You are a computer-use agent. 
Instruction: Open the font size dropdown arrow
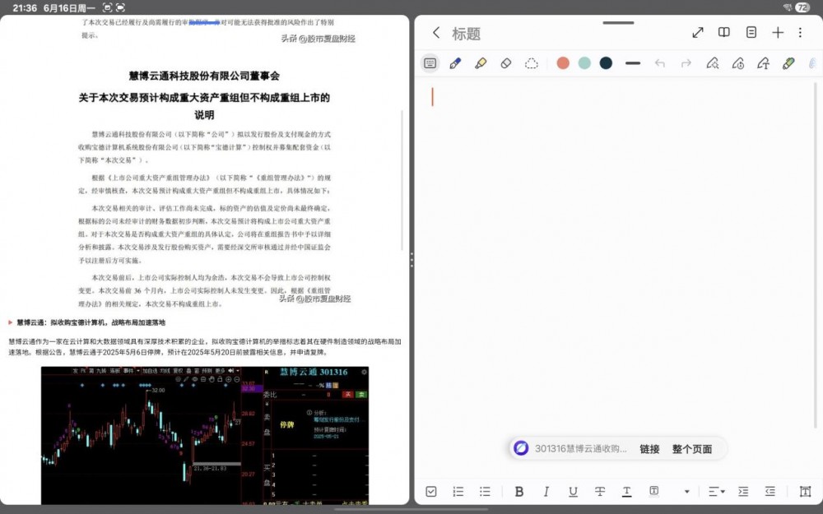[687, 492]
